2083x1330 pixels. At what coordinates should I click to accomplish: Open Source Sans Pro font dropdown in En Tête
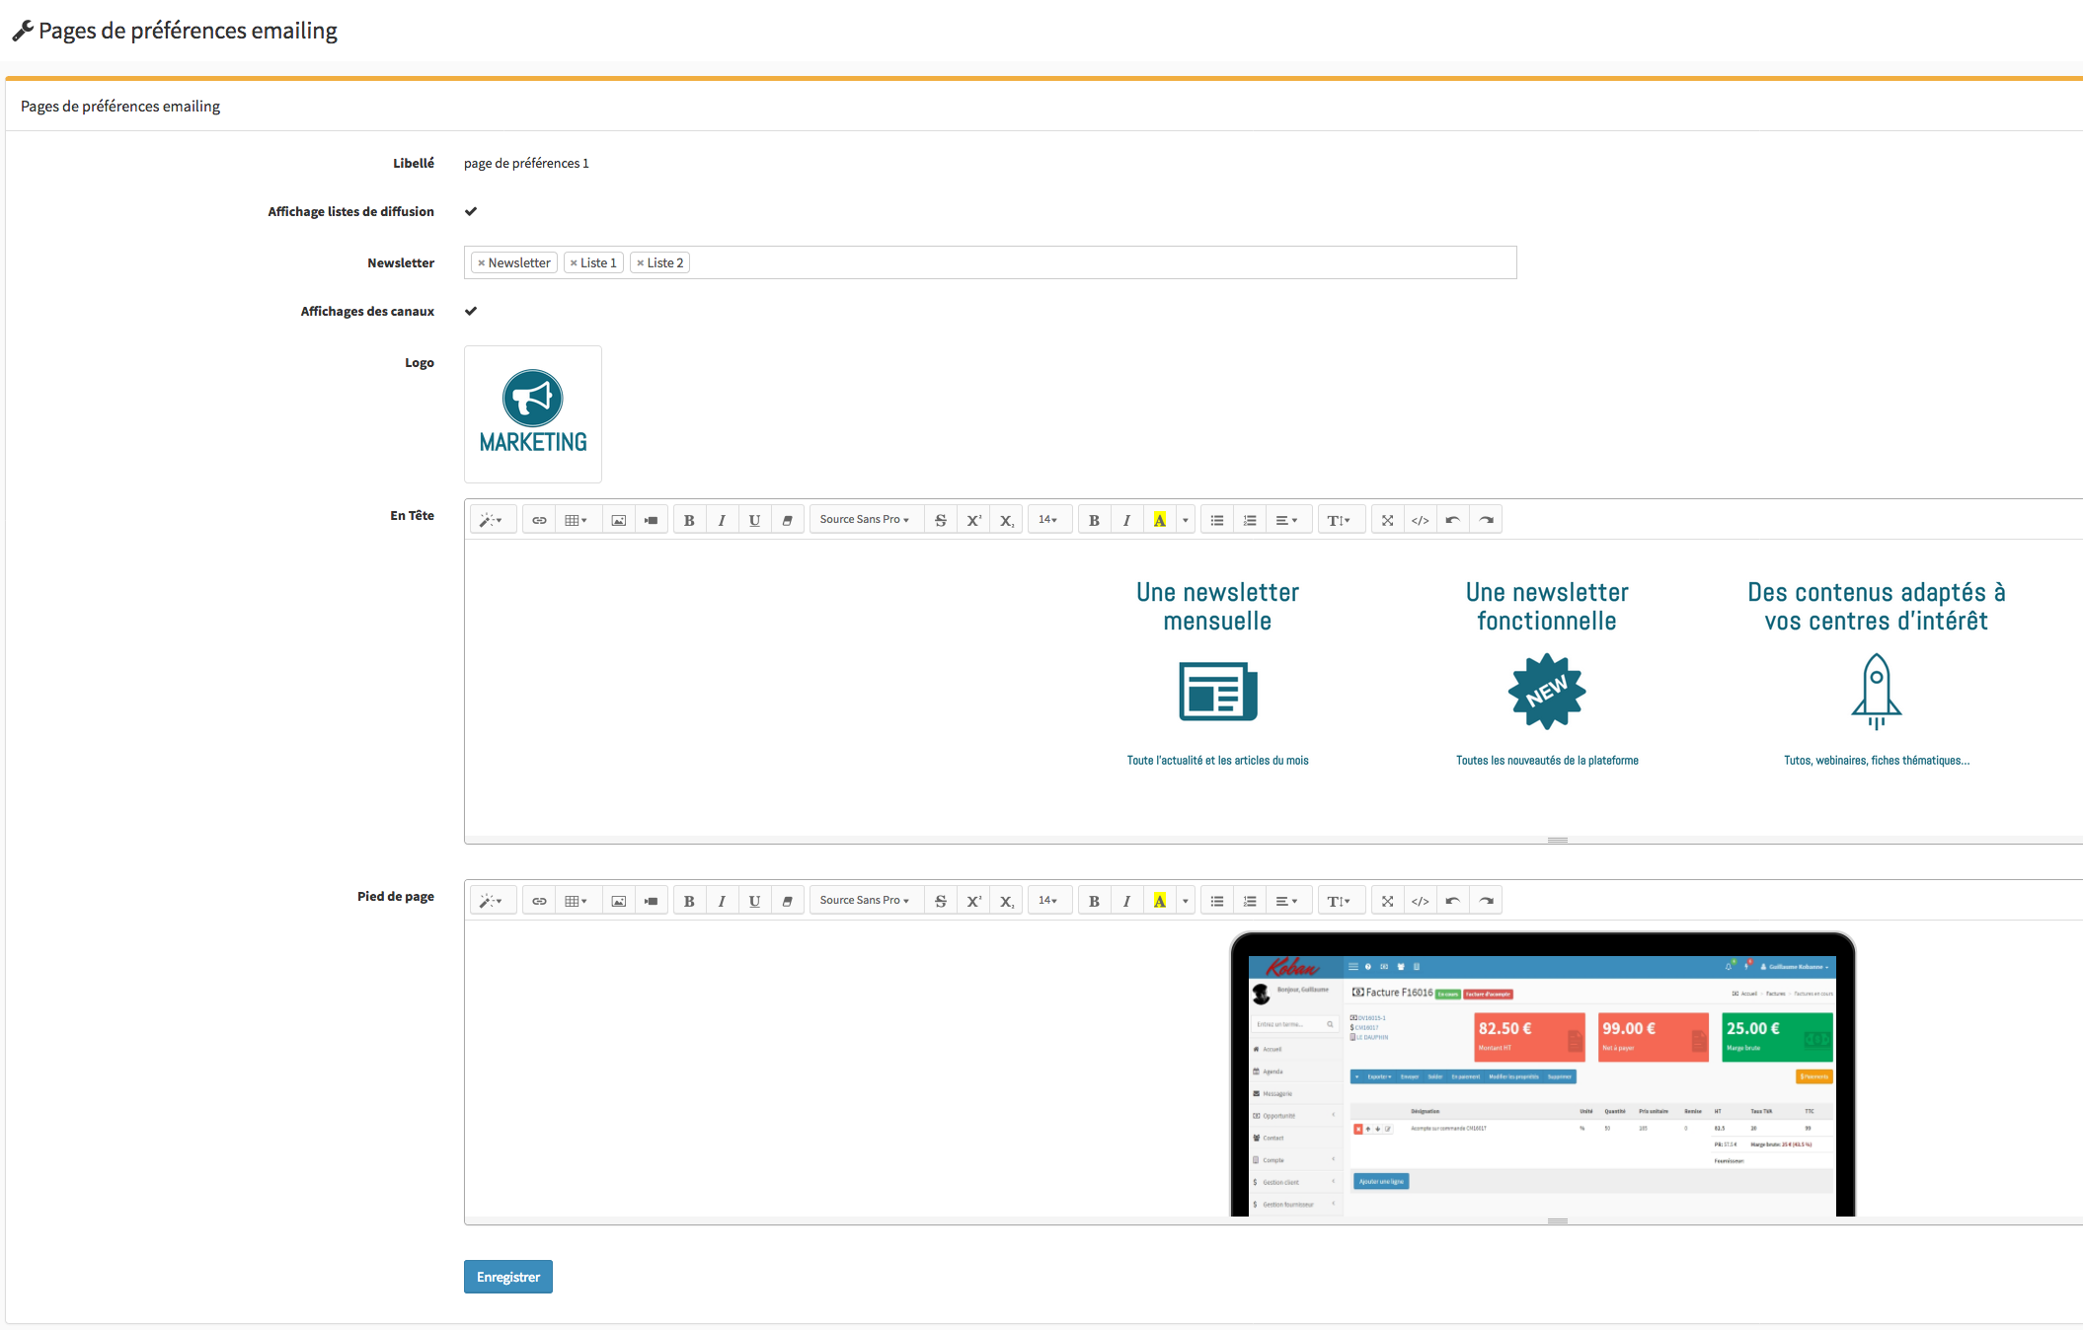(864, 520)
